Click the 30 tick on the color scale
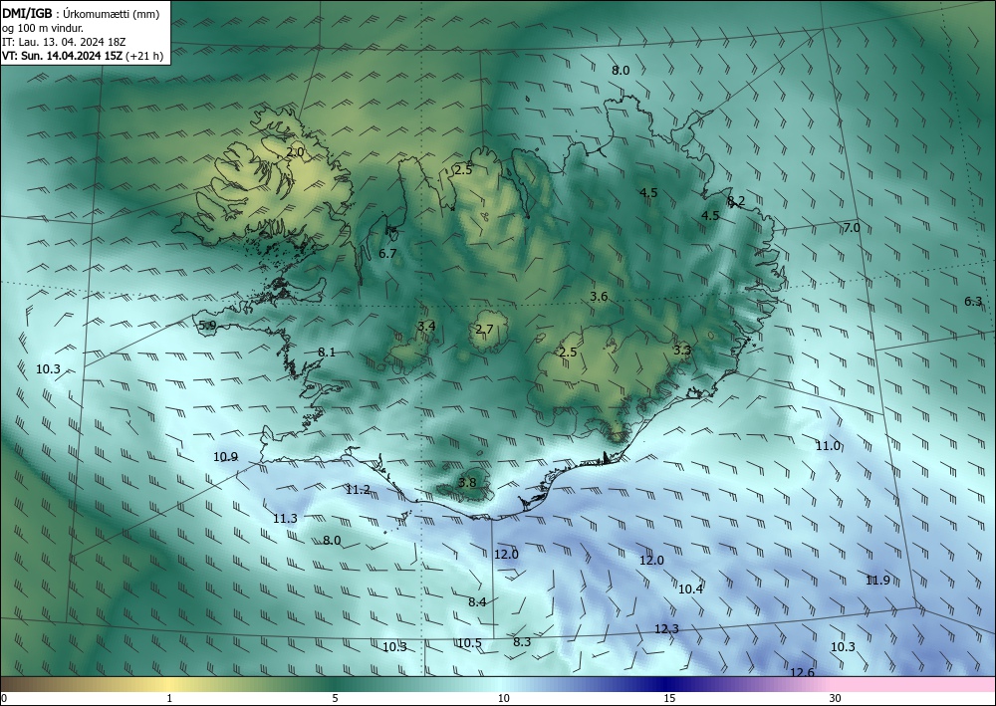Image resolution: width=996 pixels, height=706 pixels. pyautogui.click(x=836, y=698)
